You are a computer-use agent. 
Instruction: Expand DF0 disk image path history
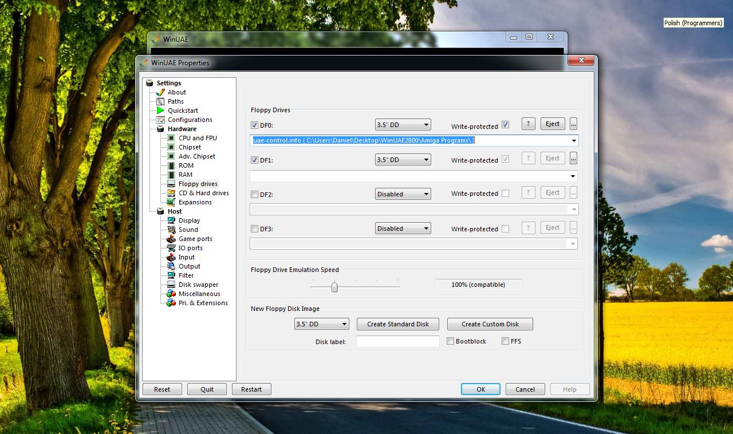(574, 141)
